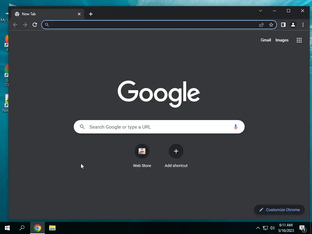Open the network status tray icon
The width and height of the screenshot is (312, 234).
pyautogui.click(x=265, y=228)
